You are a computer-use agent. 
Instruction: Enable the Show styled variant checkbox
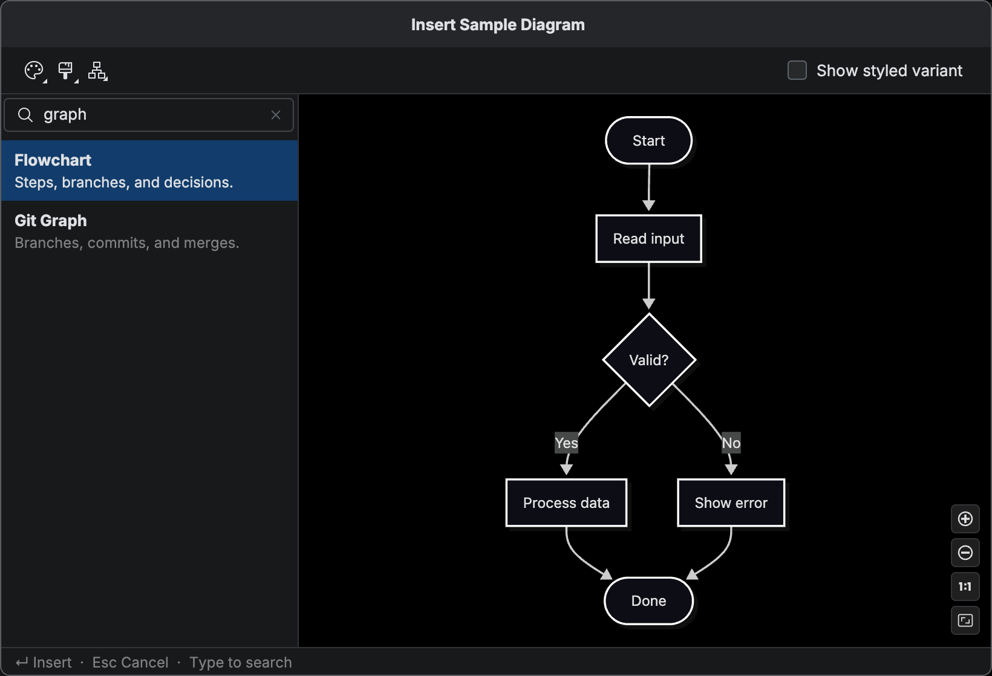[x=797, y=70]
